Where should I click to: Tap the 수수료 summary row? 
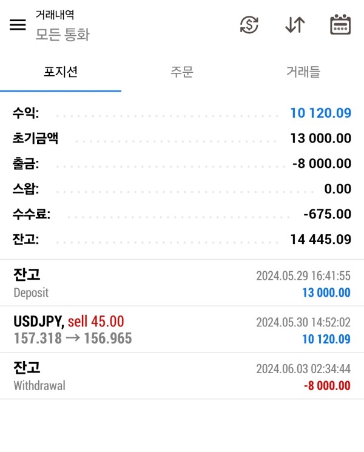pyautogui.click(x=182, y=214)
